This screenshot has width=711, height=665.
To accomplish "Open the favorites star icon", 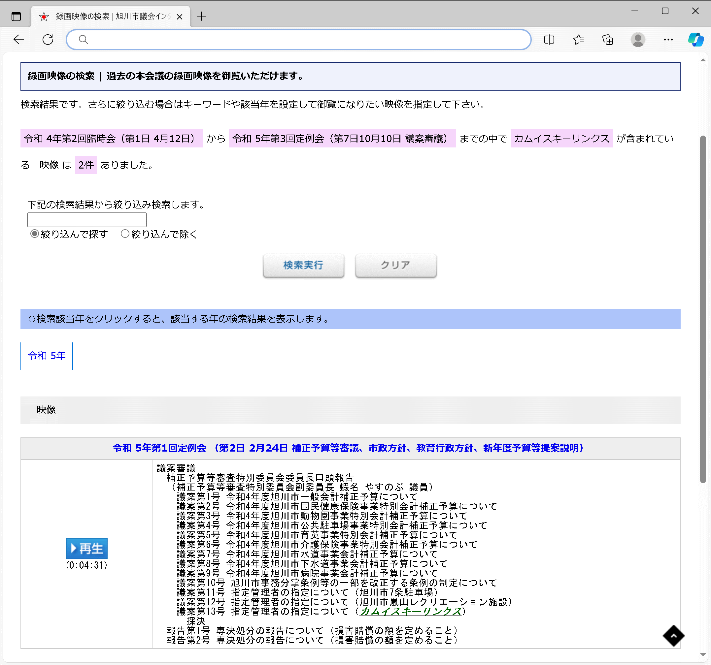I will click(x=578, y=39).
